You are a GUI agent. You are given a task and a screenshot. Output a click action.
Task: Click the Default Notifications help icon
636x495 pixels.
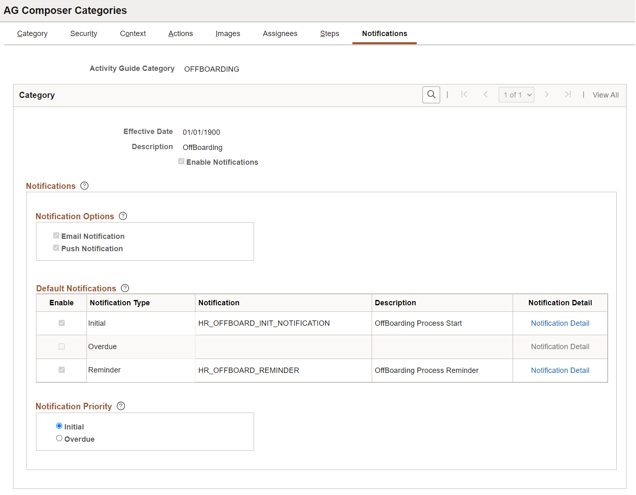pyautogui.click(x=125, y=288)
